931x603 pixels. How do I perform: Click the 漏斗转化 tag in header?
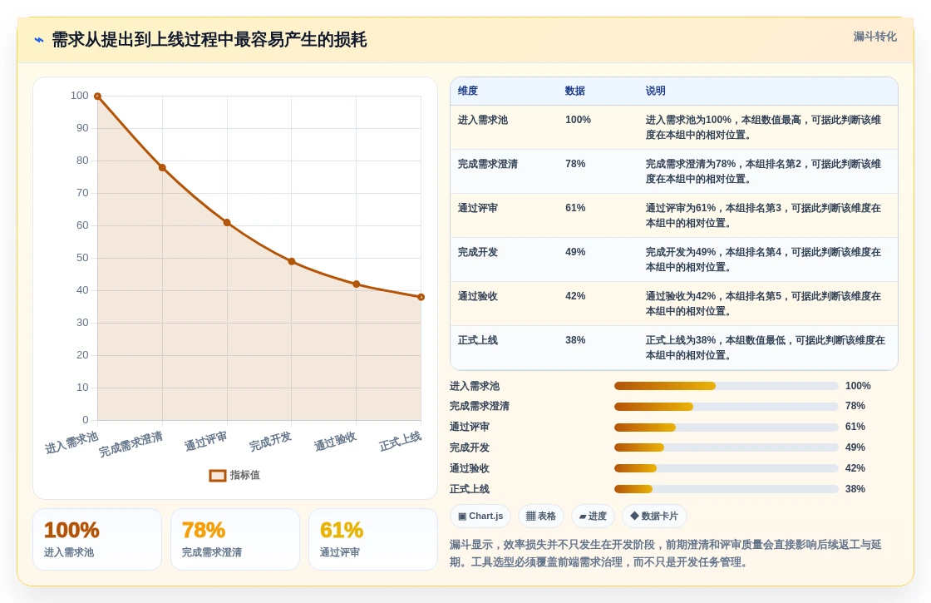click(874, 37)
